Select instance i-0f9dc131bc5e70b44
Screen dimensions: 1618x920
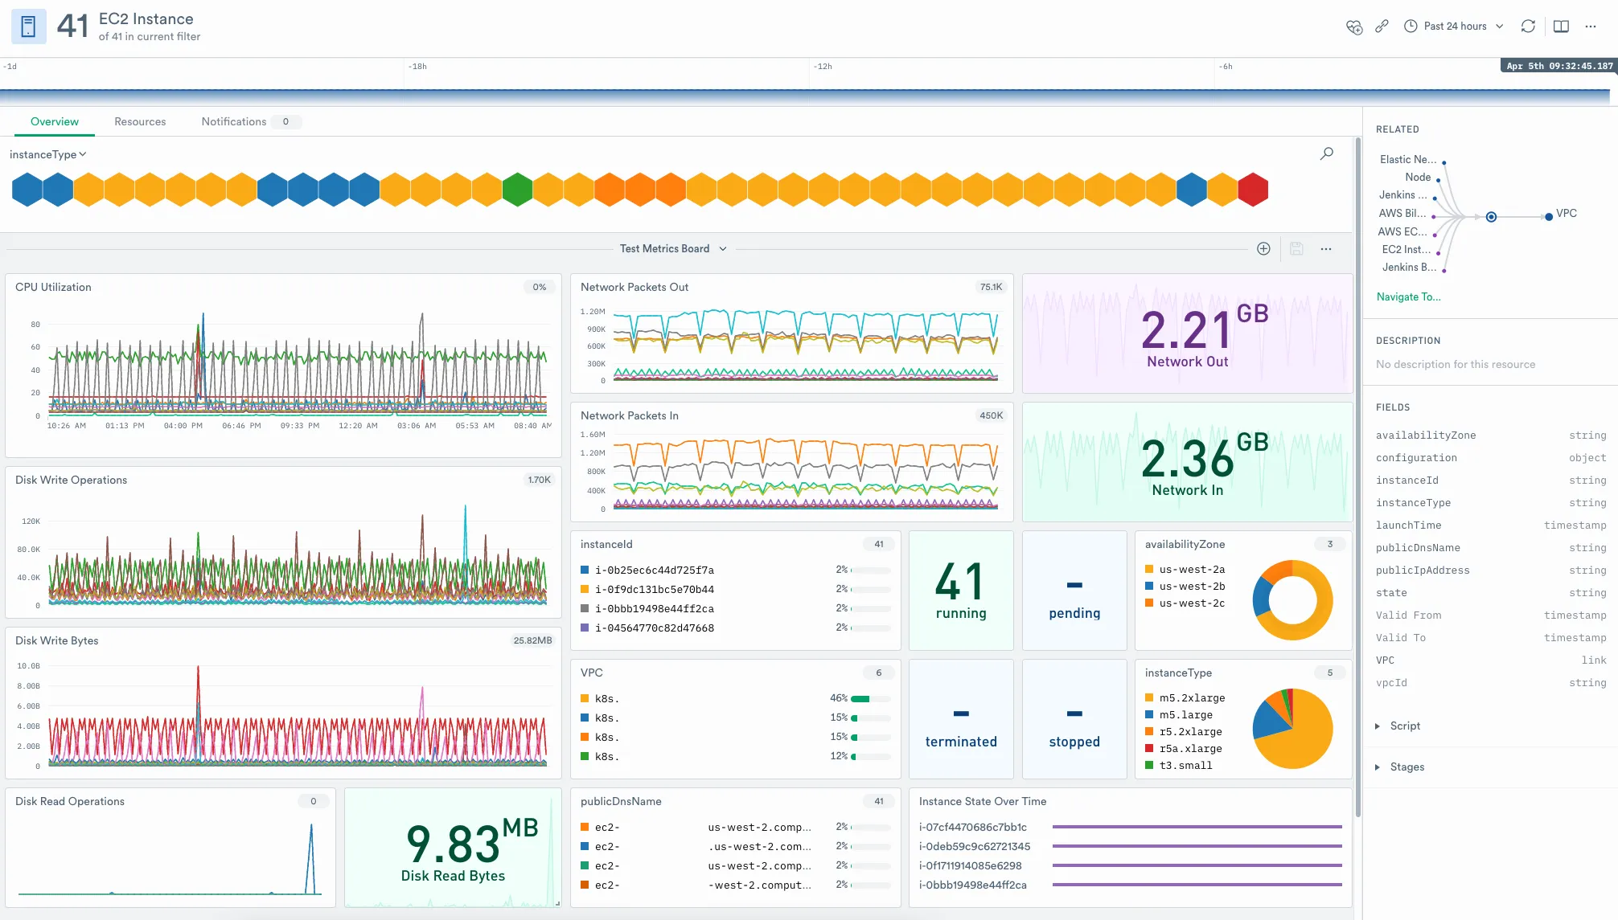(735, 590)
